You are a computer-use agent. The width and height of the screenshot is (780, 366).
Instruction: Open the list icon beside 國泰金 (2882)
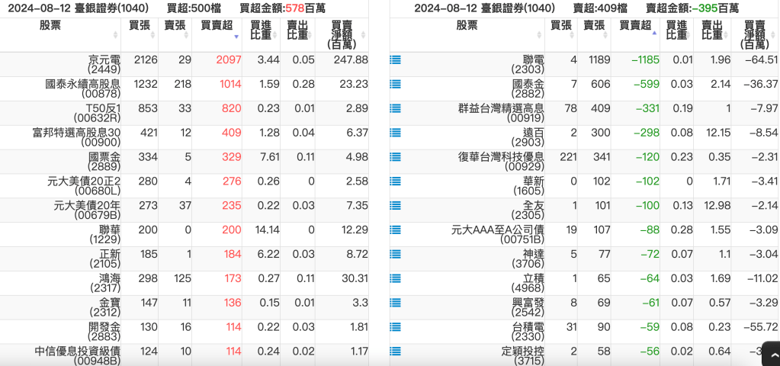(395, 84)
